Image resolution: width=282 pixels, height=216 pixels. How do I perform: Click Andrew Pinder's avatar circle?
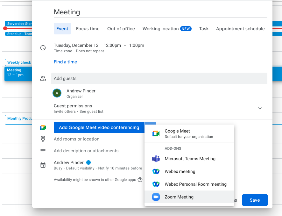pos(57,93)
